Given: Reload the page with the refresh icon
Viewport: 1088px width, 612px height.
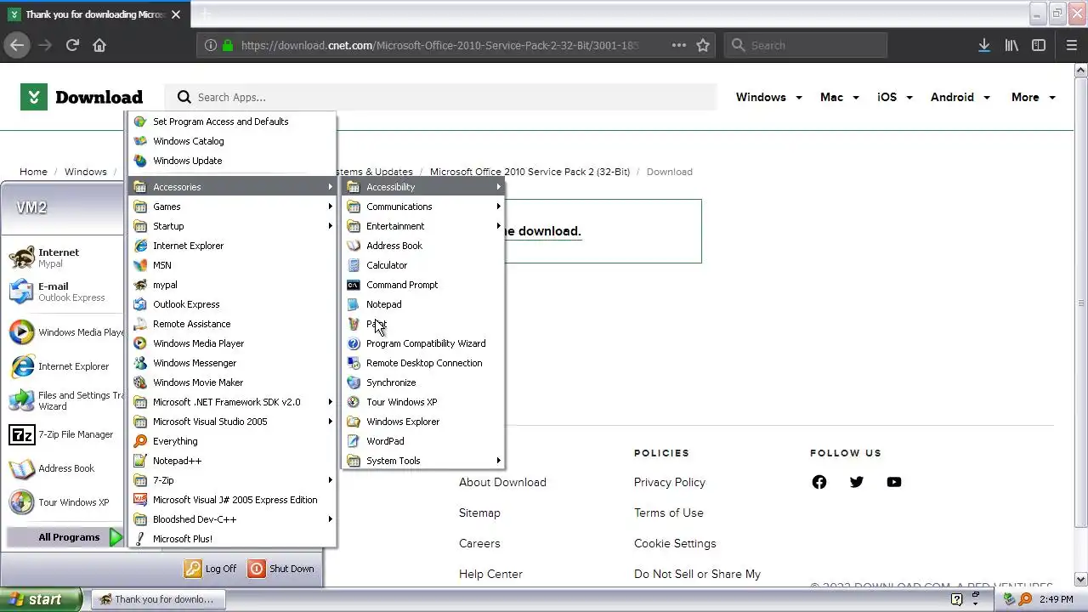Looking at the screenshot, I should pos(72,45).
